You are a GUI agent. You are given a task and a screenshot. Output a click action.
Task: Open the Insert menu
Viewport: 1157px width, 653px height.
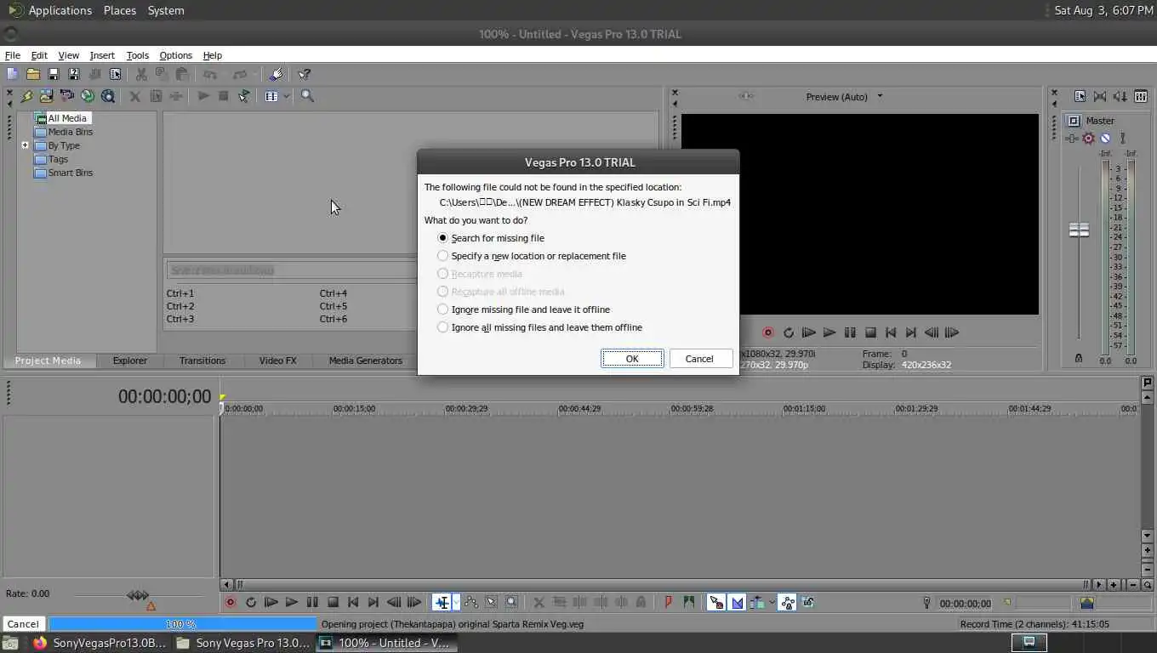coord(102,55)
